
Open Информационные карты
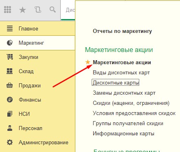click(x=123, y=134)
